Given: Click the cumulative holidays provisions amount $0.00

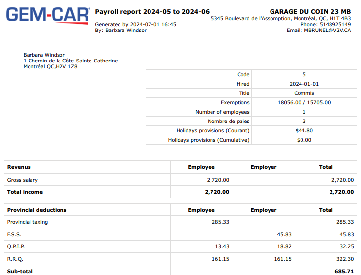Looking at the screenshot, I should 304,140.
